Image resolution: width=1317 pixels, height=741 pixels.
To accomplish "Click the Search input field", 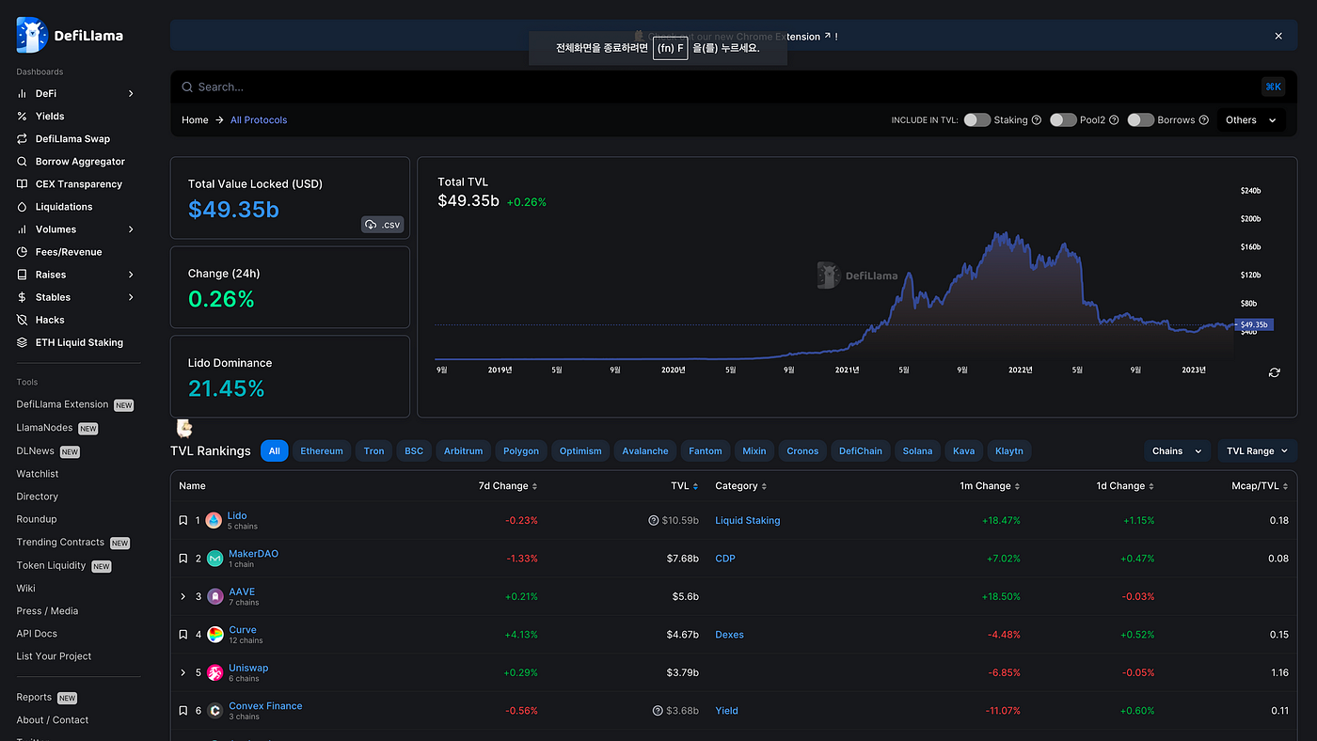I will [720, 87].
